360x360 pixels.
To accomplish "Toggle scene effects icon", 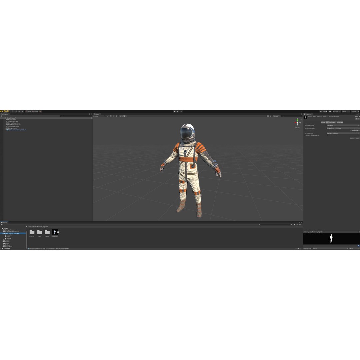I will (116, 116).
